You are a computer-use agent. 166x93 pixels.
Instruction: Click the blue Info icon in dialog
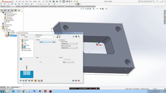[x=74, y=37]
